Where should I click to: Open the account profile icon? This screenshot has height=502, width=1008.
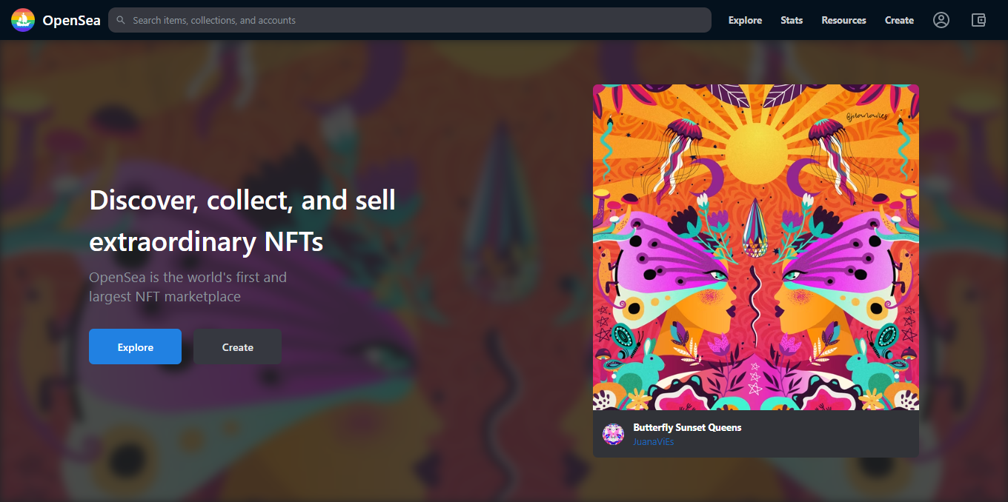point(941,20)
